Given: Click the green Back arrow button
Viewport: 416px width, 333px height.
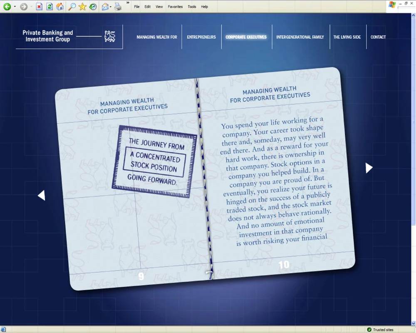Looking at the screenshot, I should click(7, 7).
